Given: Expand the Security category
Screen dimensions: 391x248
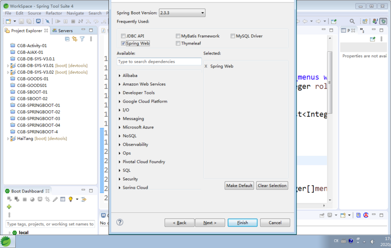Looking at the screenshot, I should pos(120,179).
